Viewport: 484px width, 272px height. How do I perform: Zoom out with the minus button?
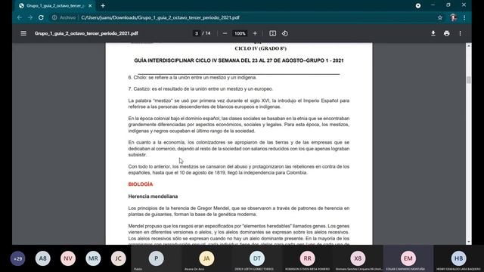pyautogui.click(x=225, y=33)
